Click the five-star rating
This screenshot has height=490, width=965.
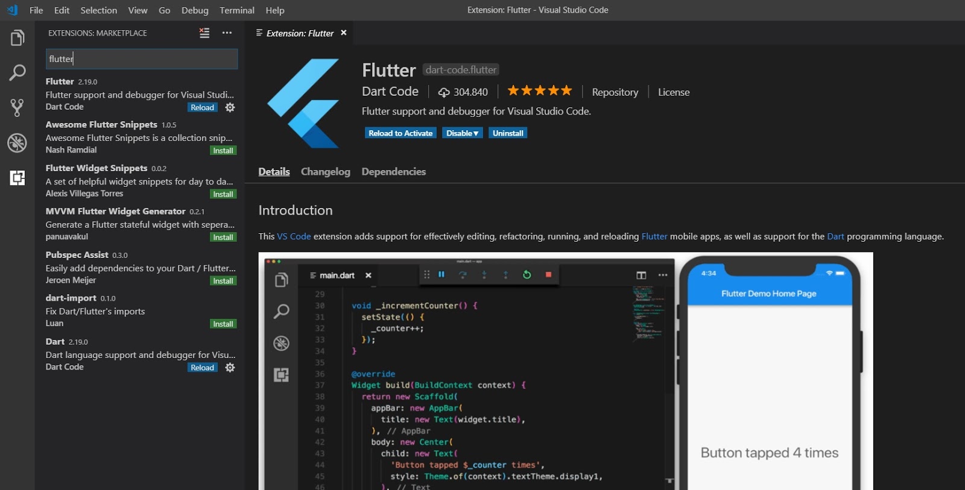pos(539,91)
